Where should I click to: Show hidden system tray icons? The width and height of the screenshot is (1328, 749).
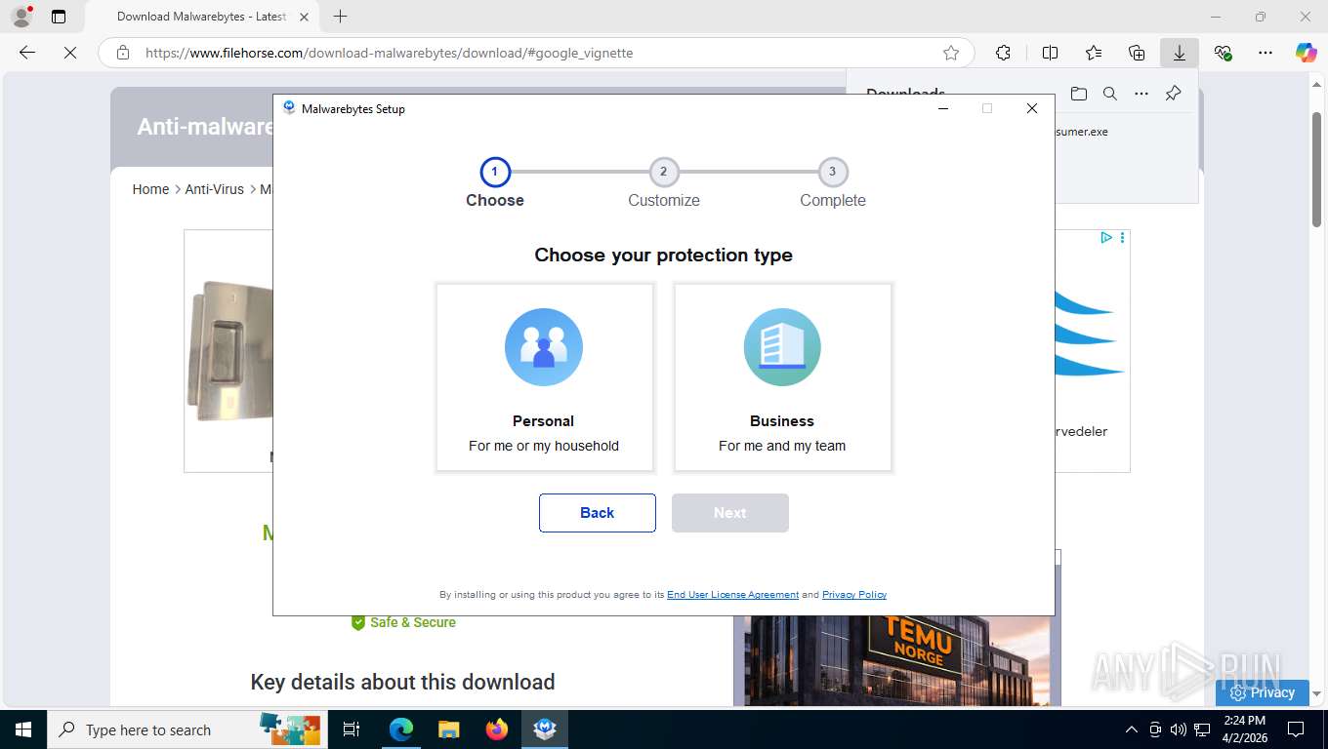click(x=1132, y=729)
